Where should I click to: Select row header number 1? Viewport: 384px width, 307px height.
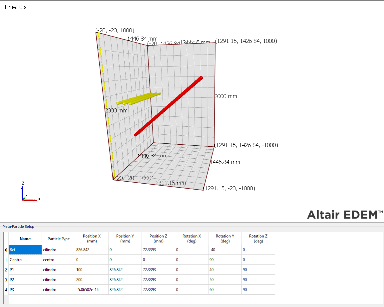pos(6,260)
